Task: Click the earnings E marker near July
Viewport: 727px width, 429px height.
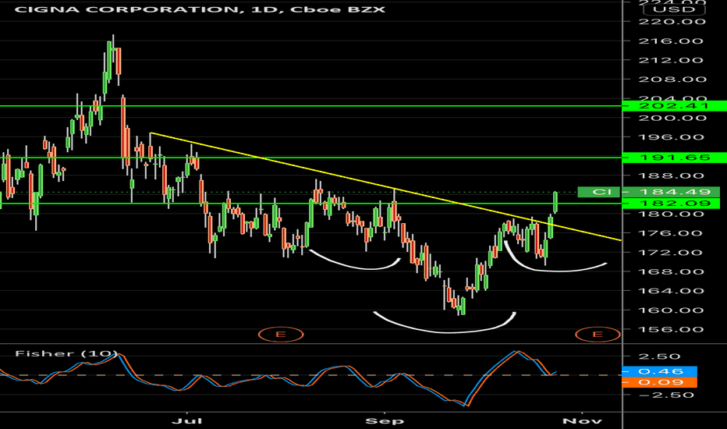Action: pyautogui.click(x=281, y=335)
